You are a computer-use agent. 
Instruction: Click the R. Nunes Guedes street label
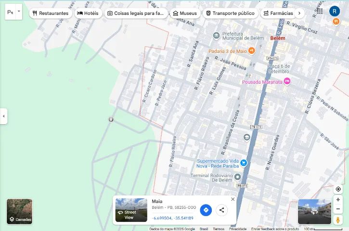pyautogui.click(x=272, y=153)
